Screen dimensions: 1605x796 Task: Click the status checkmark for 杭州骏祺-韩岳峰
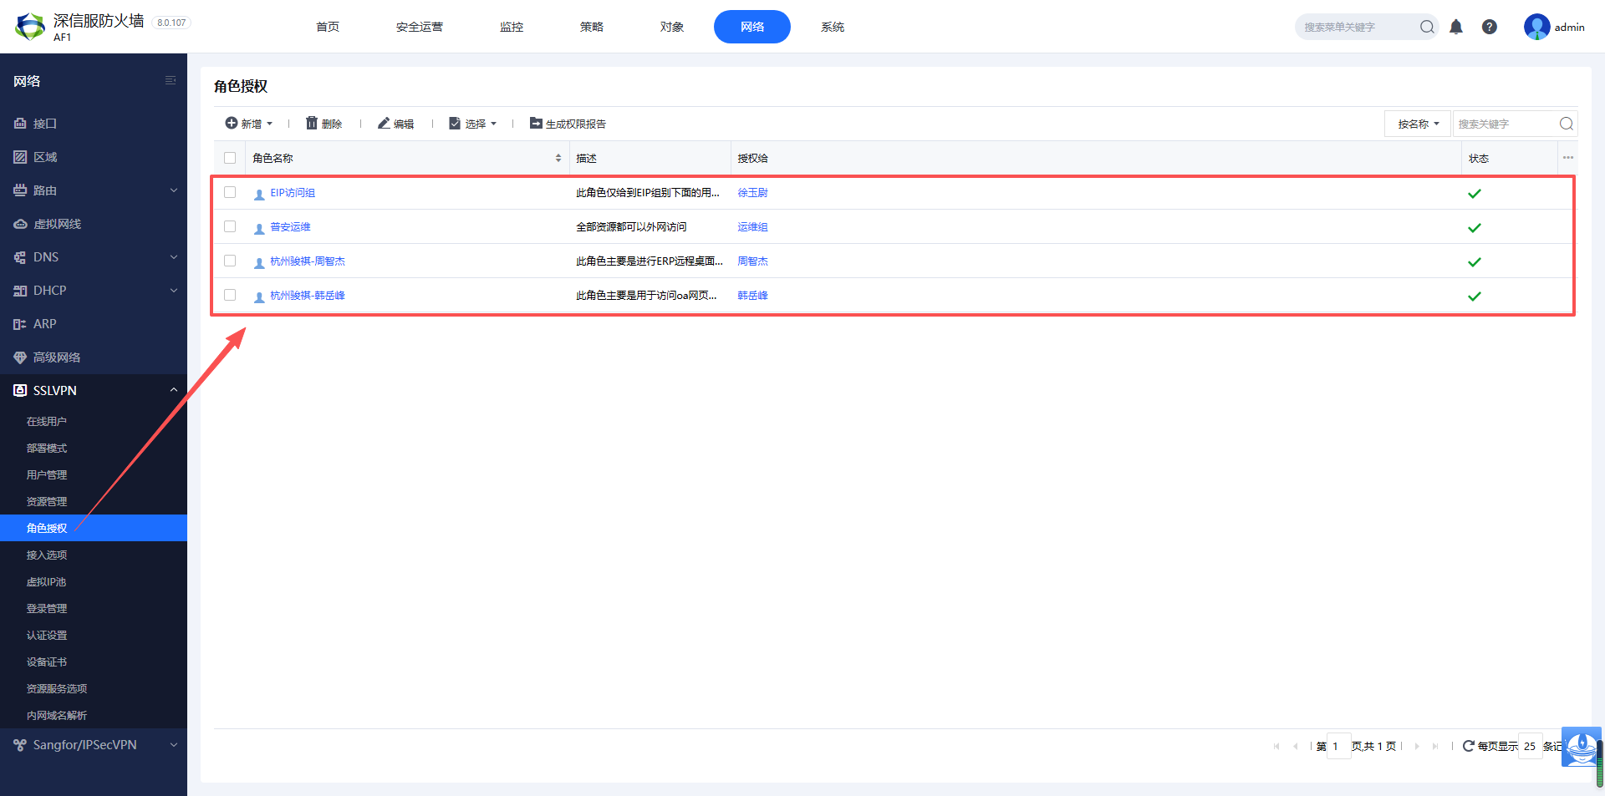(x=1475, y=296)
